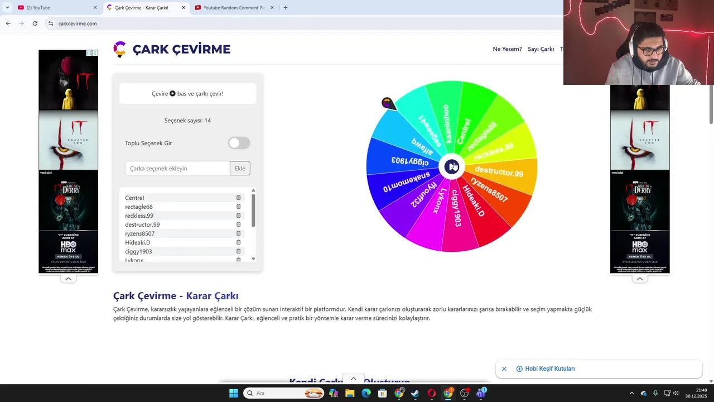Launch Microsoft Edge from the taskbar

tap(366, 393)
